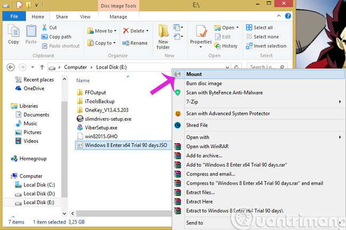Image resolution: width=346 pixels, height=230 pixels.
Task: Open the File tab
Action: point(14,17)
